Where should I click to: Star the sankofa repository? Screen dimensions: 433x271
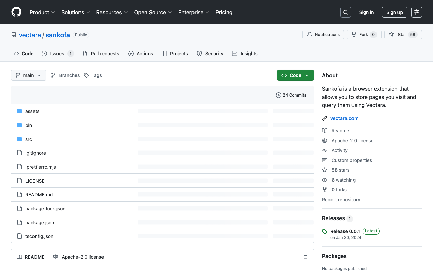[403, 35]
